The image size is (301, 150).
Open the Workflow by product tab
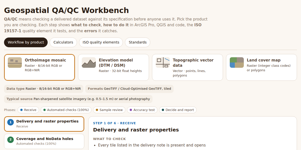pos(26,42)
